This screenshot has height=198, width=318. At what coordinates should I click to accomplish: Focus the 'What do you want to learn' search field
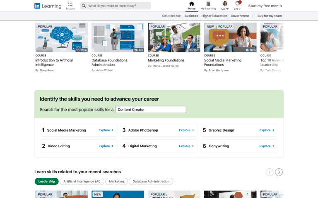click(x=116, y=6)
